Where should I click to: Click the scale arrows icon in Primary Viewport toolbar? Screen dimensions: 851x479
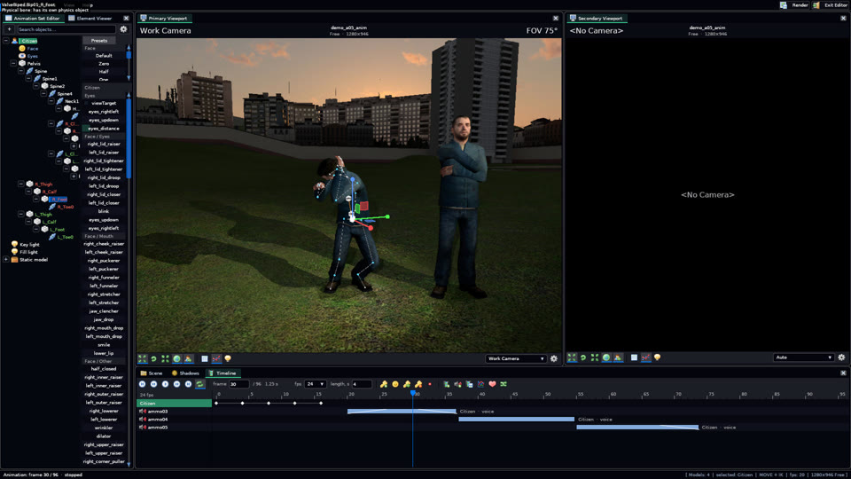pos(165,358)
